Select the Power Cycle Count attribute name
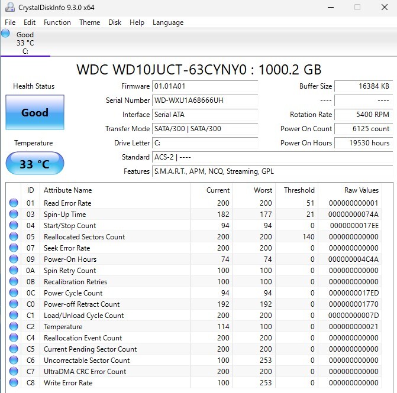Viewport: 397px width, 393px height. coord(73,293)
